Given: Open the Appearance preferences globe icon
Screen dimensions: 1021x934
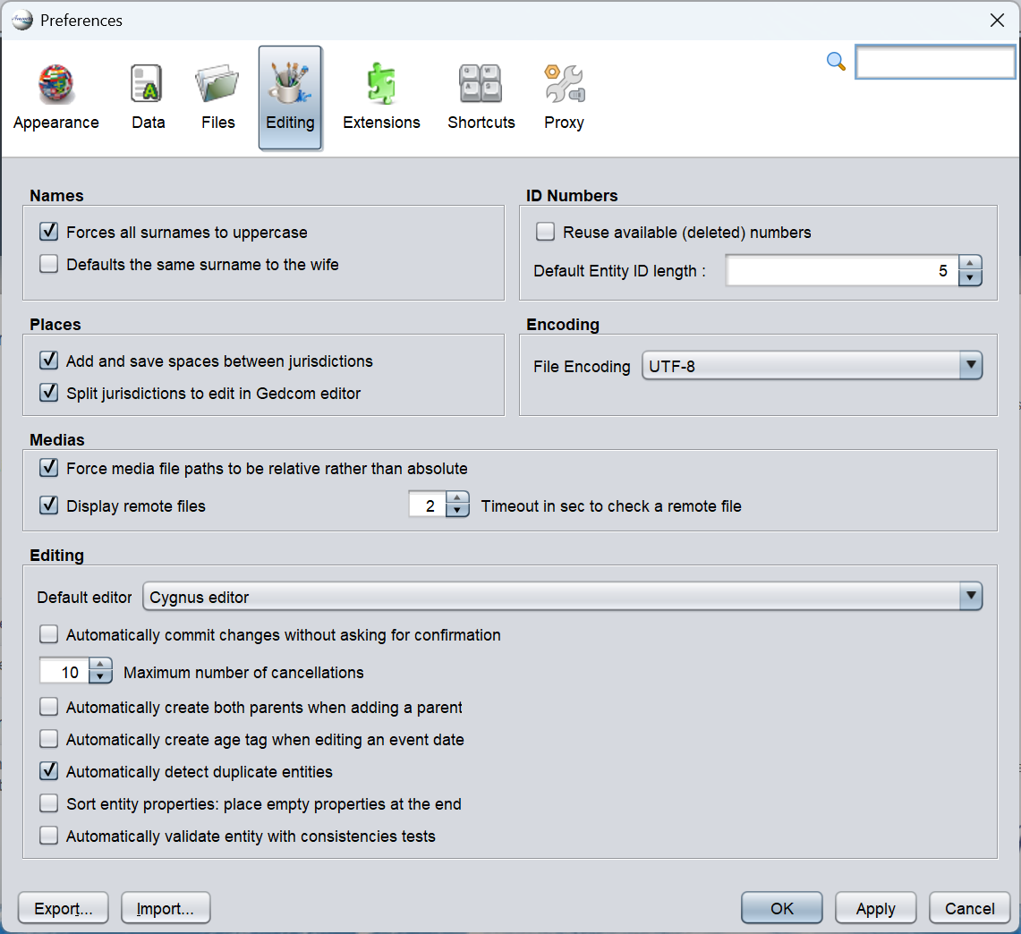Looking at the screenshot, I should pyautogui.click(x=55, y=86).
